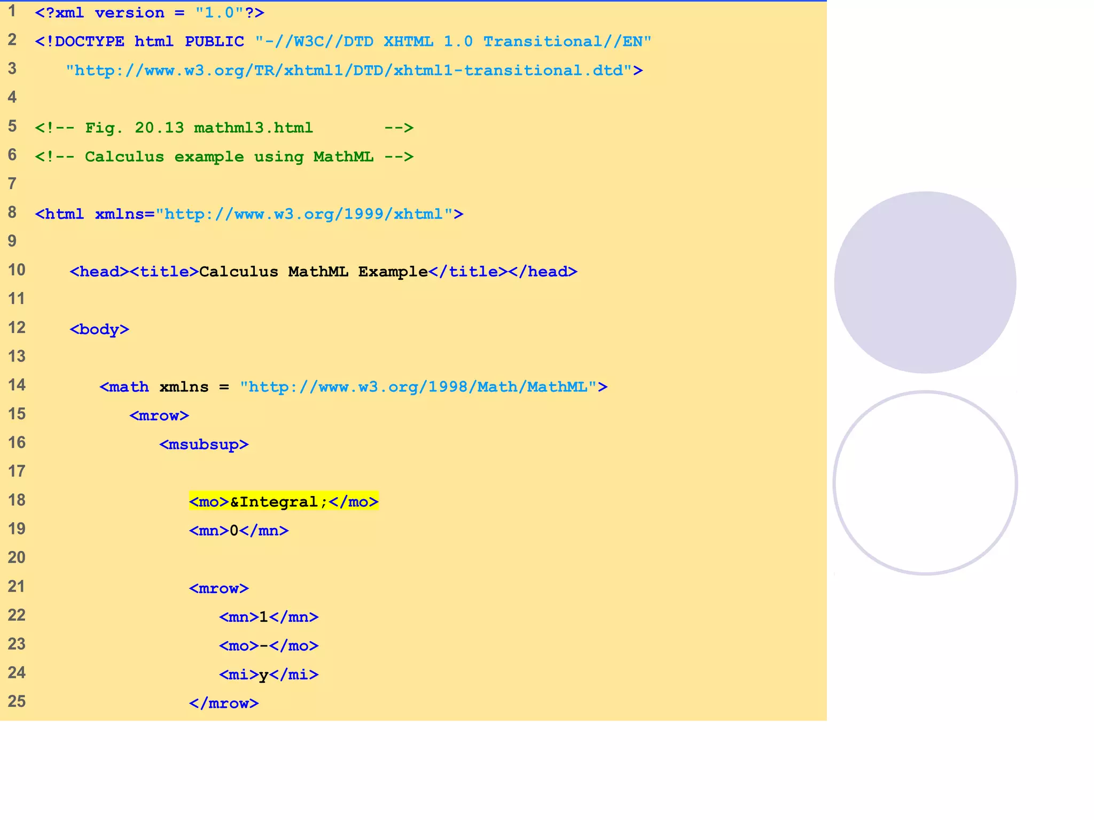The height and width of the screenshot is (820, 1094).
Task: Click the <body> opening tag
Action: 99,329
